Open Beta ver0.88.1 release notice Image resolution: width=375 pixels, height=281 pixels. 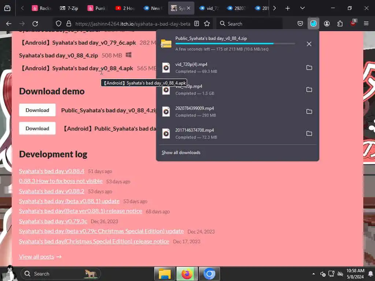[x=81, y=211]
